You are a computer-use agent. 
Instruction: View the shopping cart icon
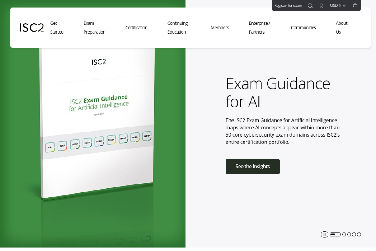pos(355,5)
